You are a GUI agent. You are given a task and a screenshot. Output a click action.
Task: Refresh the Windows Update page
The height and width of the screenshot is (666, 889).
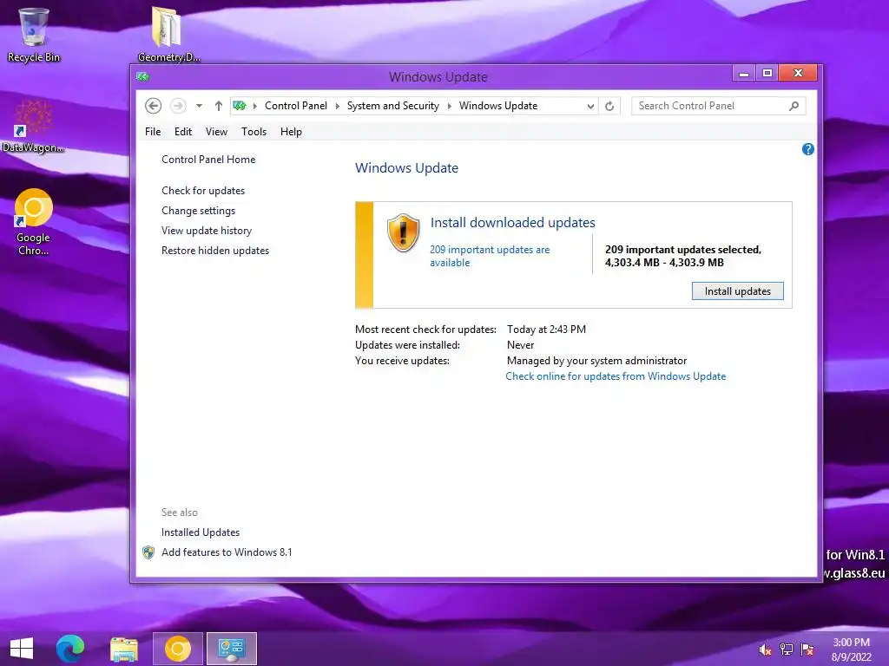click(609, 106)
